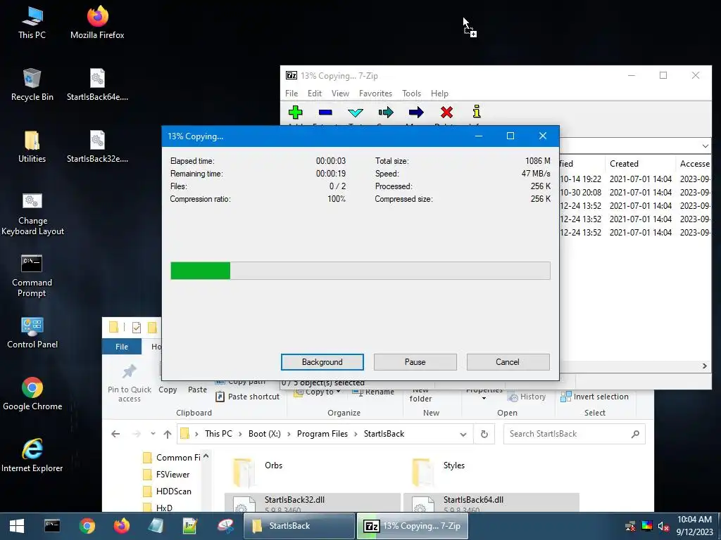Click the green Add plus icon in 7-Zip

click(295, 112)
